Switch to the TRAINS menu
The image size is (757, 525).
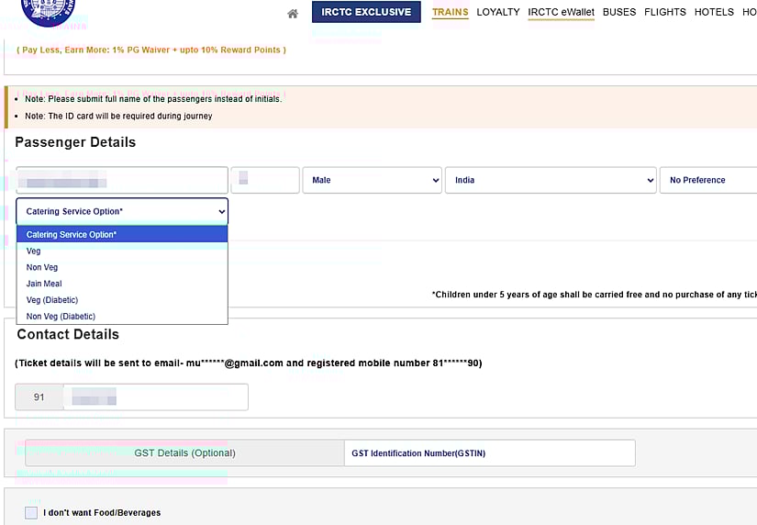point(450,12)
